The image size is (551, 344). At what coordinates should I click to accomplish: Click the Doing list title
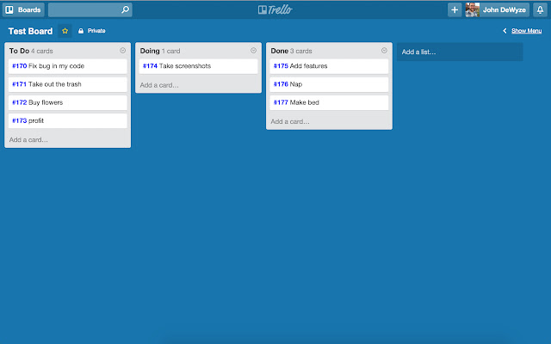click(x=150, y=51)
